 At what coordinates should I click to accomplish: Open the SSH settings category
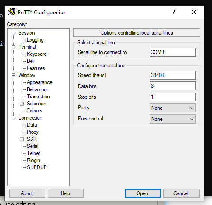click(x=32, y=139)
